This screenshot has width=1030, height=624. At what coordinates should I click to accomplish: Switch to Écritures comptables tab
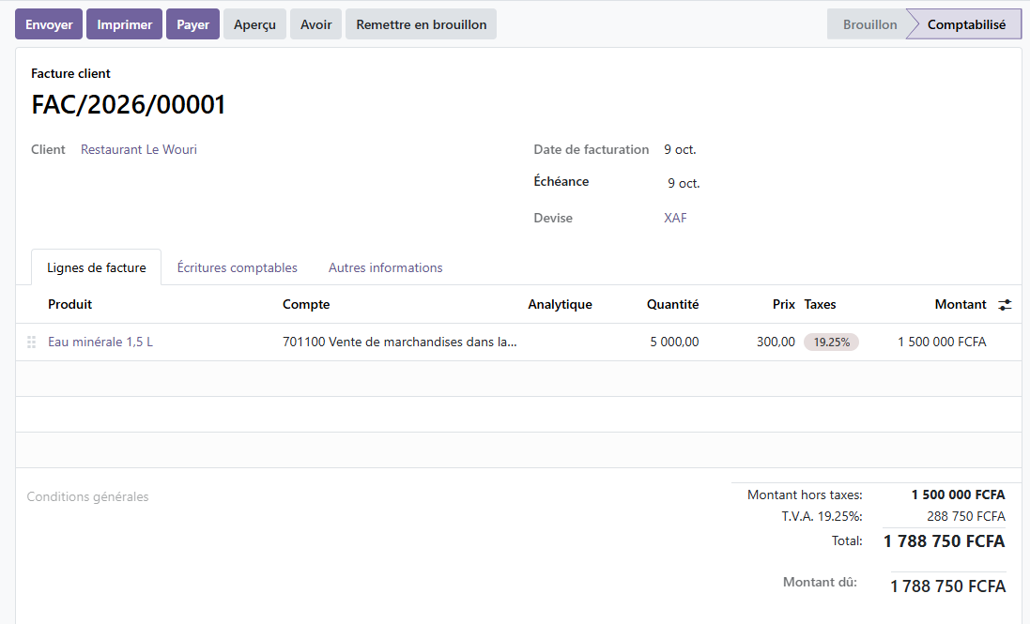pos(238,267)
